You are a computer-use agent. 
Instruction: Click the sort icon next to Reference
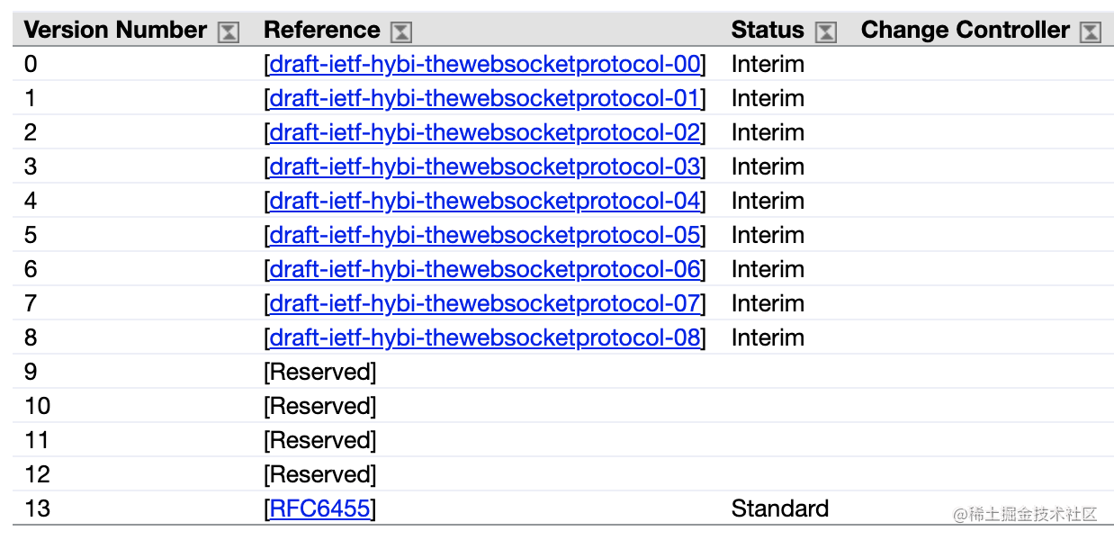400,30
